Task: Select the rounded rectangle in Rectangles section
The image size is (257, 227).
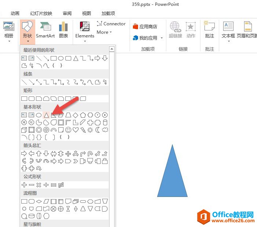Action: pos(32,99)
